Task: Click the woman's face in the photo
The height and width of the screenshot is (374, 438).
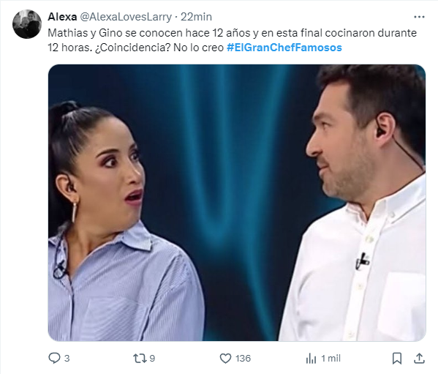Action: pyautogui.click(x=112, y=173)
